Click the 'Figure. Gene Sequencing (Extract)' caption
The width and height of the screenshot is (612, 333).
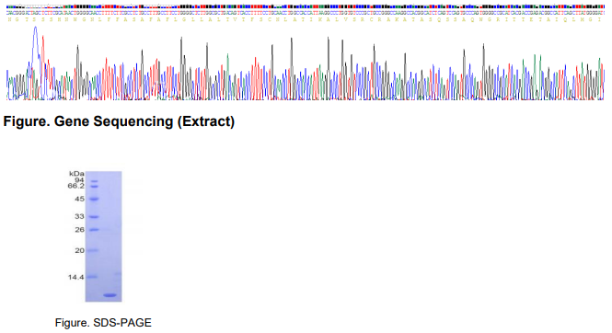[x=119, y=121]
